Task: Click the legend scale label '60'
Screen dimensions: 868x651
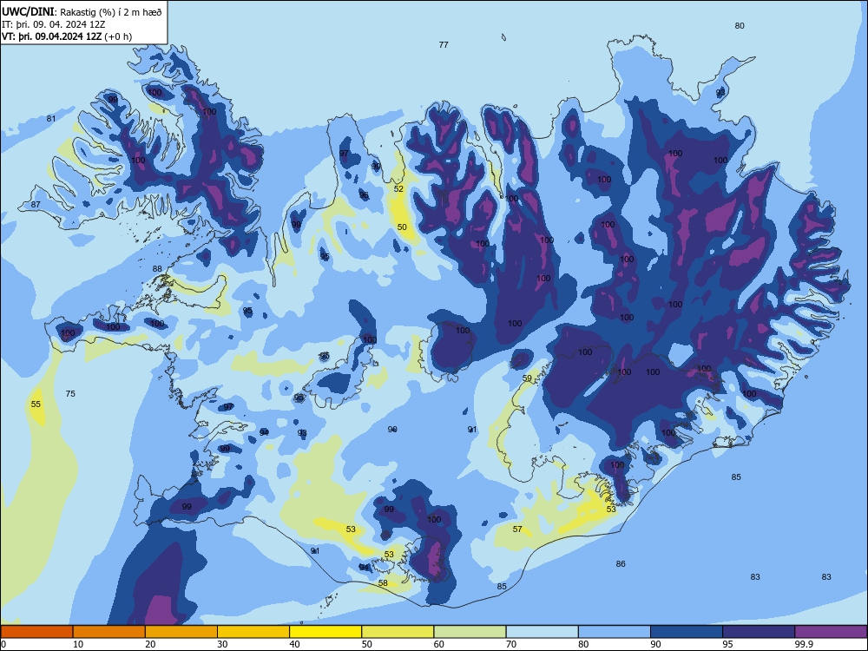Action: [439, 644]
